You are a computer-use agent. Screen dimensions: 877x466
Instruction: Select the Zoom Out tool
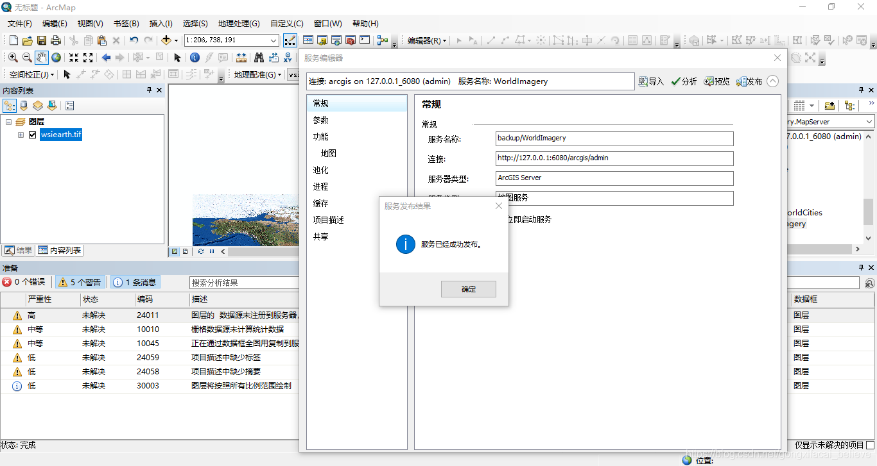click(27, 58)
